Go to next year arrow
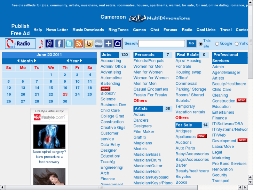The width and height of the screenshot is (253, 190). 81,61
